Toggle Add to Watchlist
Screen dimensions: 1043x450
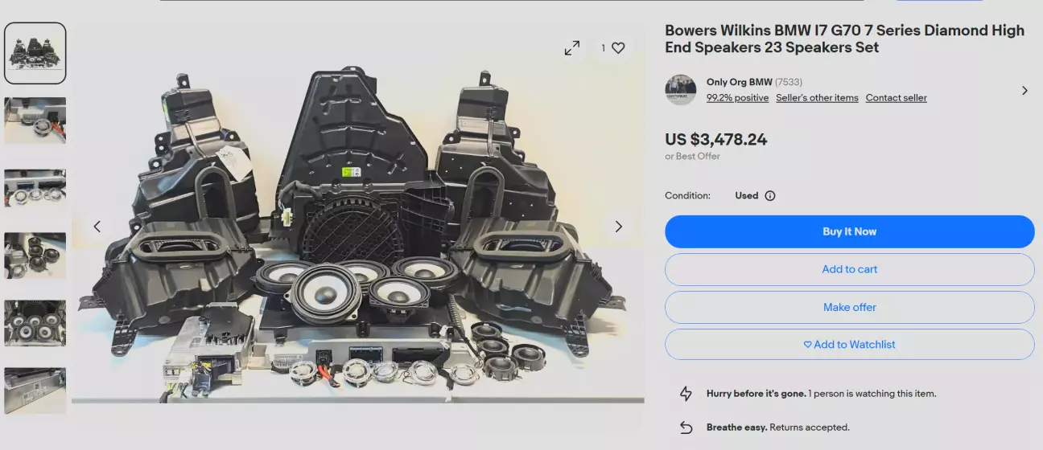(x=849, y=344)
